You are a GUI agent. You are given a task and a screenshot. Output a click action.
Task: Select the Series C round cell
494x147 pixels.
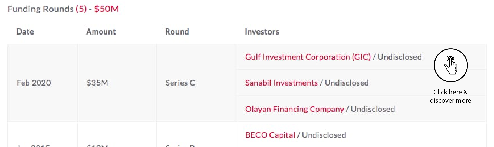(180, 83)
